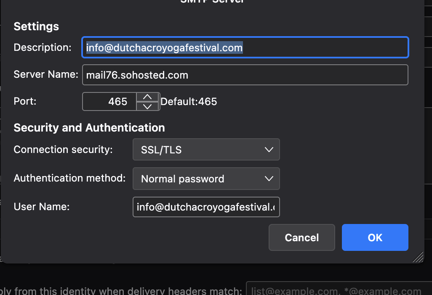Click the "Default:465" text
This screenshot has width=432, height=295.
pyautogui.click(x=189, y=102)
